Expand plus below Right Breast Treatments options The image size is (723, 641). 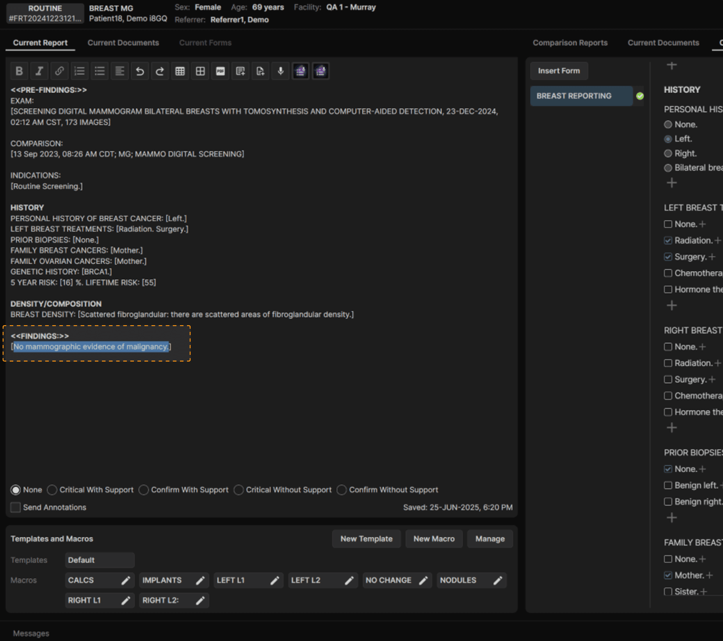click(671, 428)
